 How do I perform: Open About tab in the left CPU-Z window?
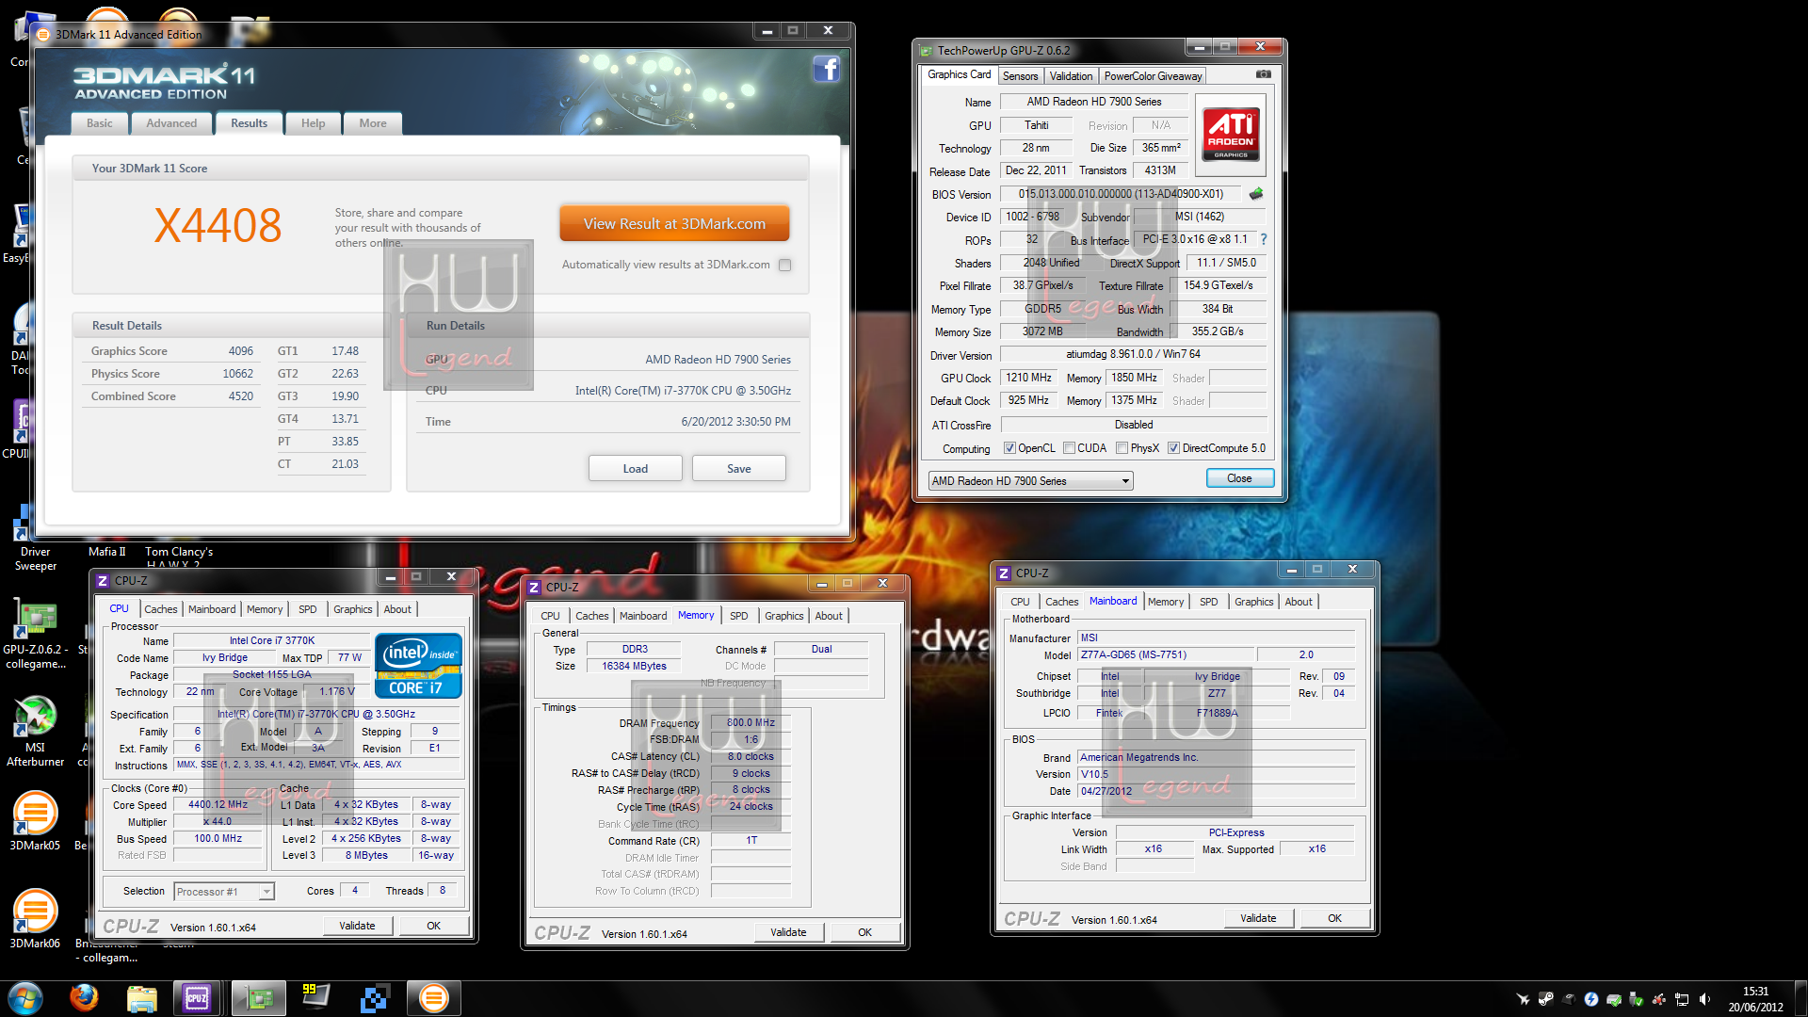pyautogui.click(x=396, y=609)
